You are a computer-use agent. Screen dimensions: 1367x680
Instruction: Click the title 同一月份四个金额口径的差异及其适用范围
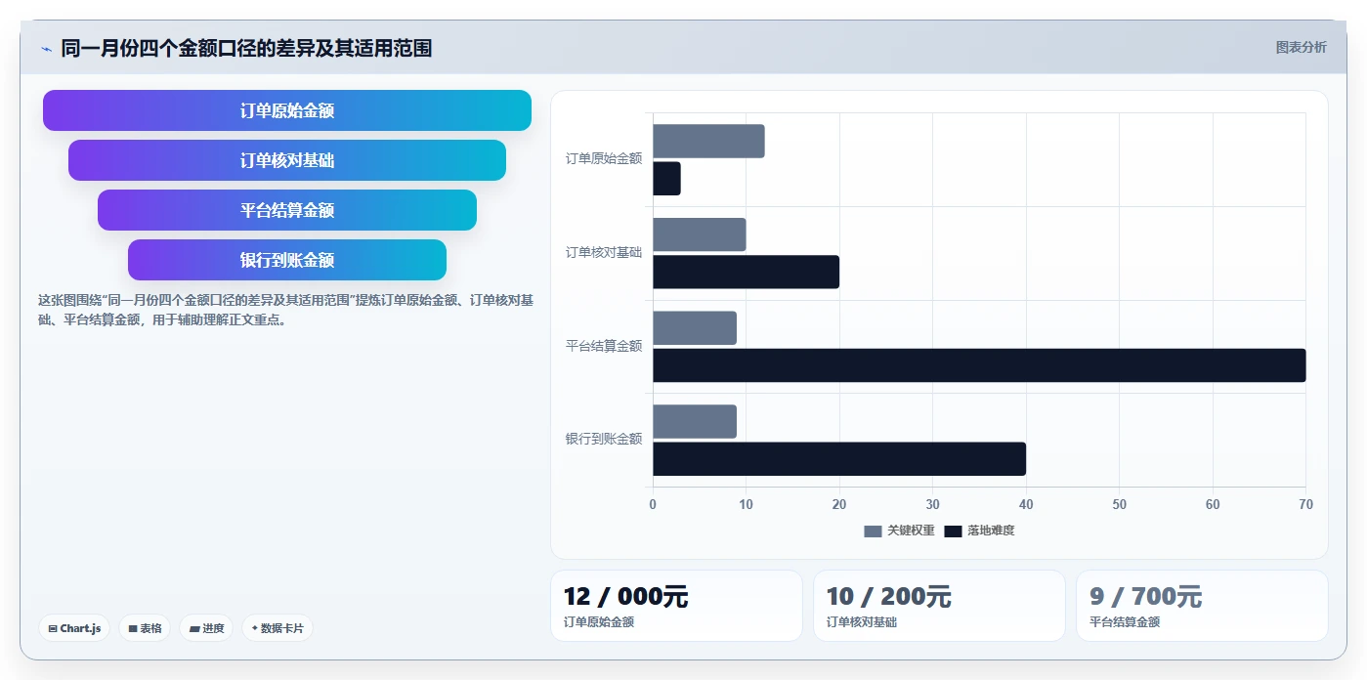pyautogui.click(x=246, y=48)
